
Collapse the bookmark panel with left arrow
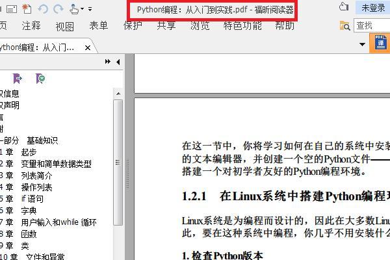point(118,62)
